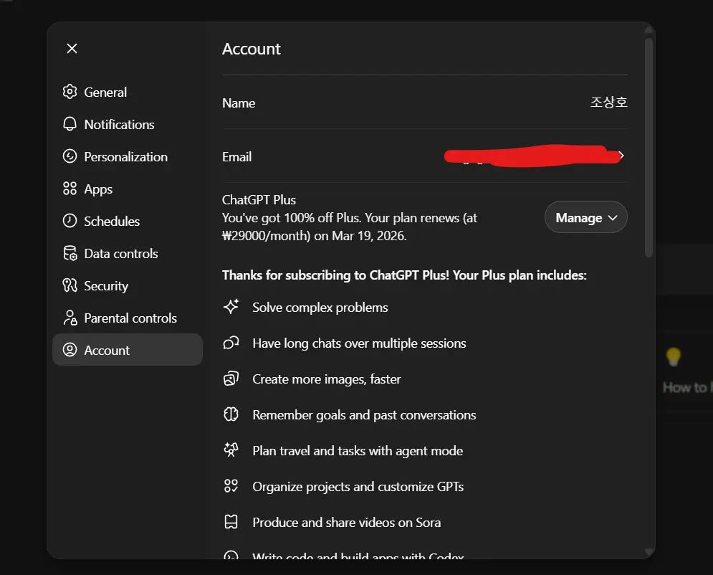Click the agent mode icon beside Plan travel

231,450
